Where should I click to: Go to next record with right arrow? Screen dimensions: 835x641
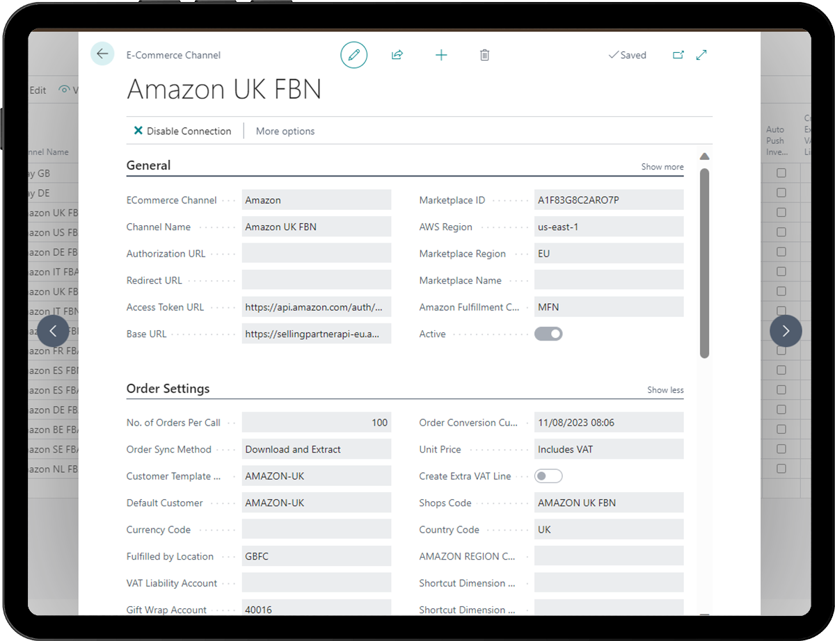(x=786, y=331)
